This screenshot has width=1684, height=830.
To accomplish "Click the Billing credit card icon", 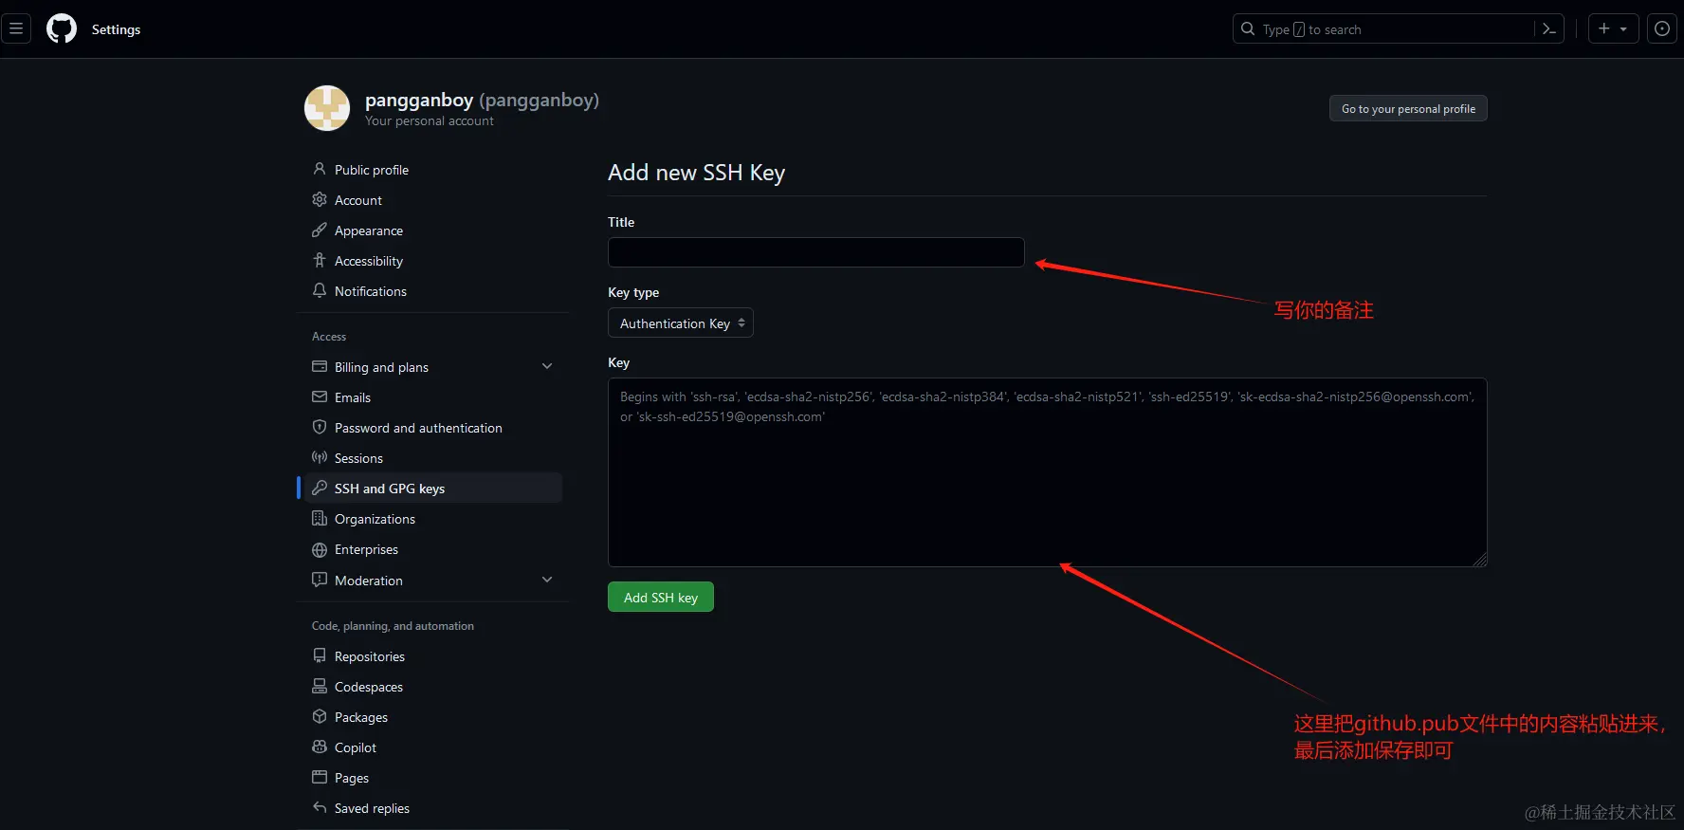I will click(320, 366).
